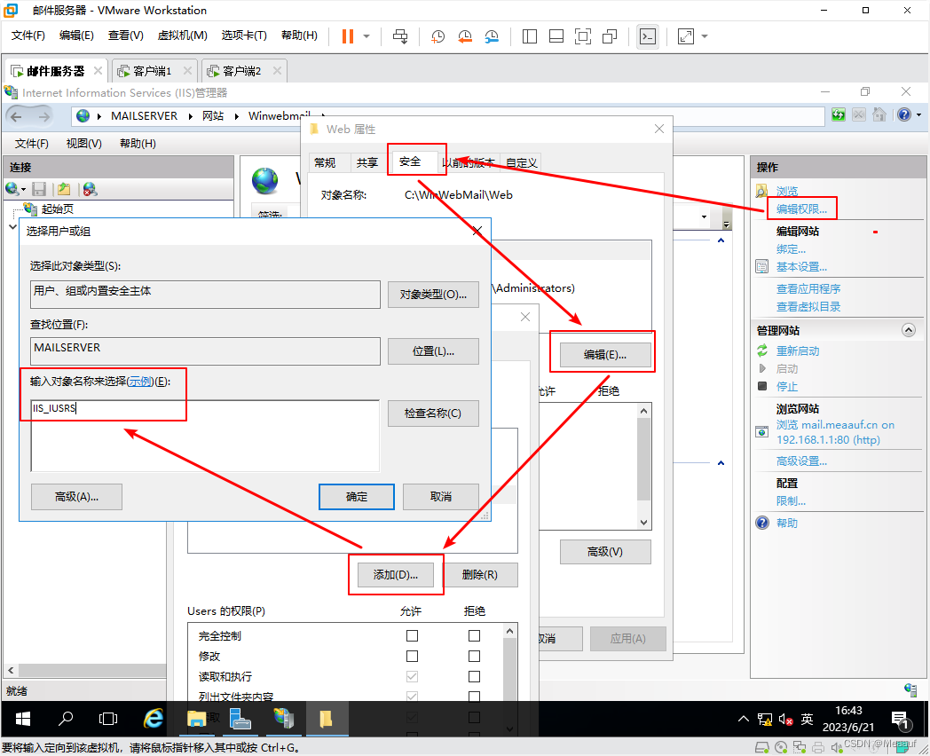
Task: Select the 常规 tab in Web 属性
Action: coord(325,162)
